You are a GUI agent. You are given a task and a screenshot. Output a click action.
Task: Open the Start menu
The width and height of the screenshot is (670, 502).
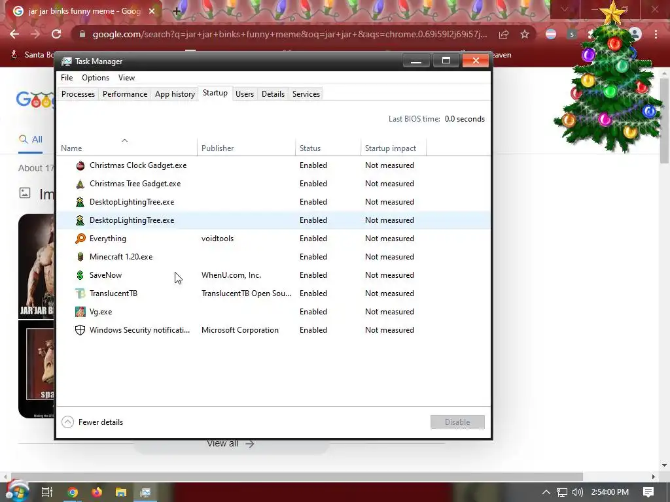click(17, 492)
